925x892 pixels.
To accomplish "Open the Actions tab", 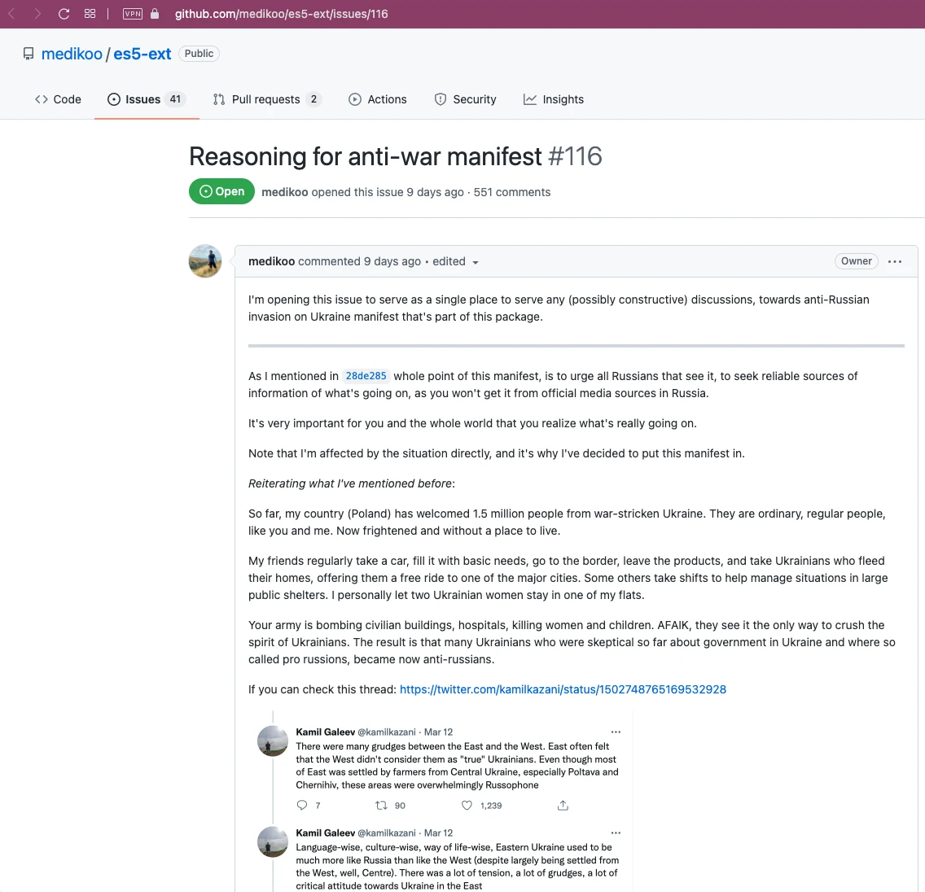I will point(378,99).
